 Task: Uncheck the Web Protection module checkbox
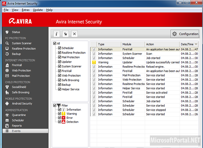coord(60,76)
